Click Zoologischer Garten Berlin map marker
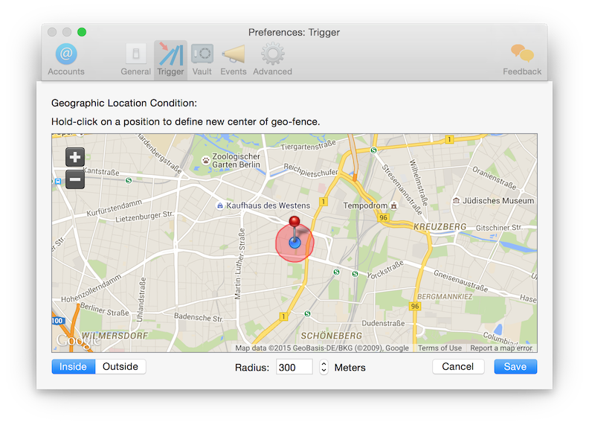Viewport: 589px width, 425px height. (205, 161)
